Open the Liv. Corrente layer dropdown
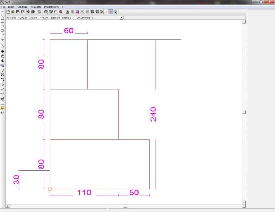 click(x=121, y=18)
